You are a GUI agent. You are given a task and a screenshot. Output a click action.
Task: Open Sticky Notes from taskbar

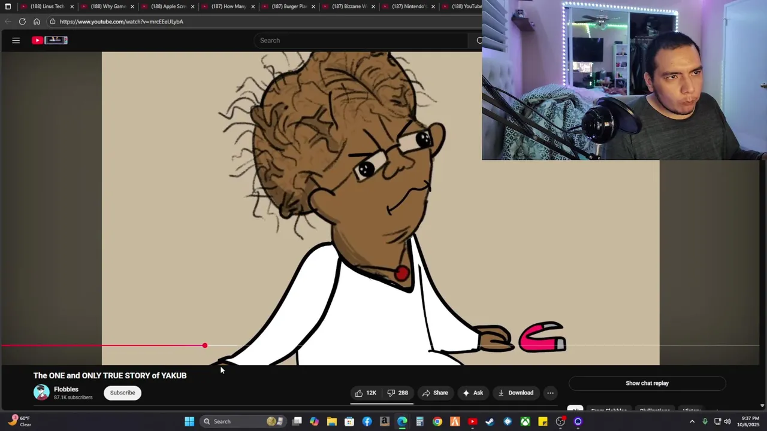(x=543, y=421)
